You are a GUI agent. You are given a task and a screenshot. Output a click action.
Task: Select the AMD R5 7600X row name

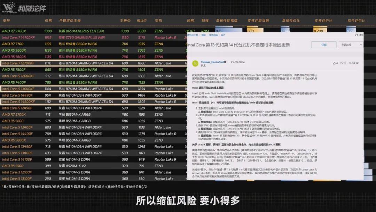14,57
